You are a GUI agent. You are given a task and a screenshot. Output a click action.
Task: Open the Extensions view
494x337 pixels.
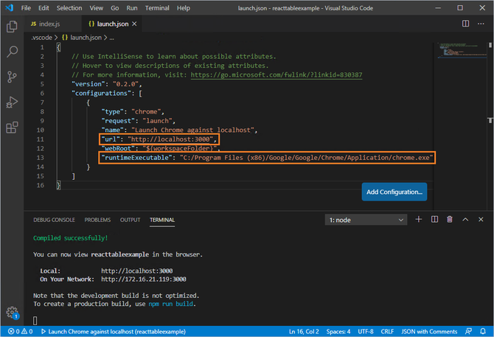[12, 128]
